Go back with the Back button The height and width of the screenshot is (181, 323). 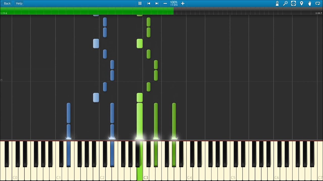[x=7, y=3]
